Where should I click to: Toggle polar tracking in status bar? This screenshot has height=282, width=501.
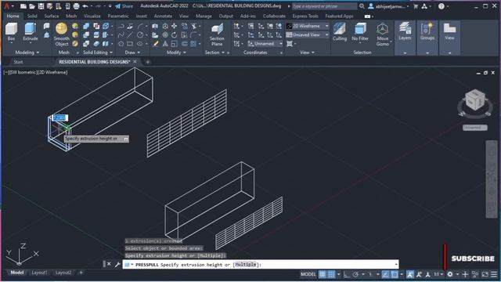[356, 274]
